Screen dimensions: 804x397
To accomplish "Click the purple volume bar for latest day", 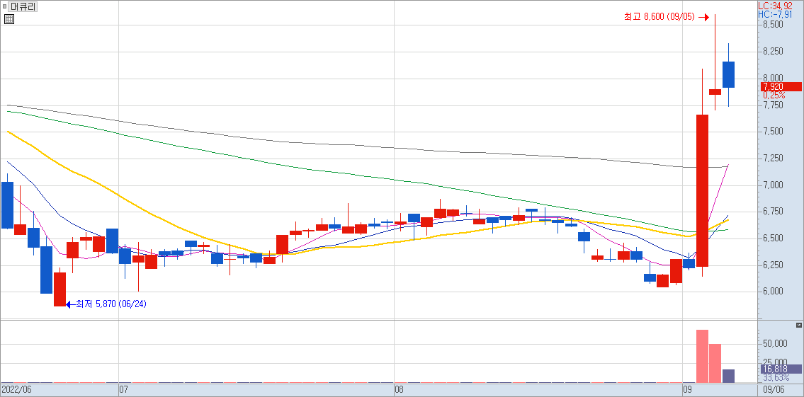I will click(728, 376).
